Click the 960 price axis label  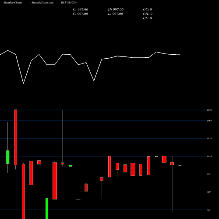(209, 192)
